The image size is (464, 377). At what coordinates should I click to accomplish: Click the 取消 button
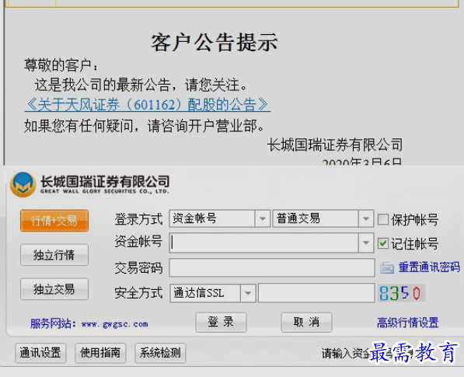[x=306, y=322]
